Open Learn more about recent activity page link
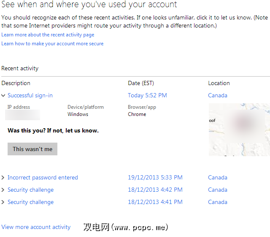The height and width of the screenshot is (237, 270). coord(48,35)
